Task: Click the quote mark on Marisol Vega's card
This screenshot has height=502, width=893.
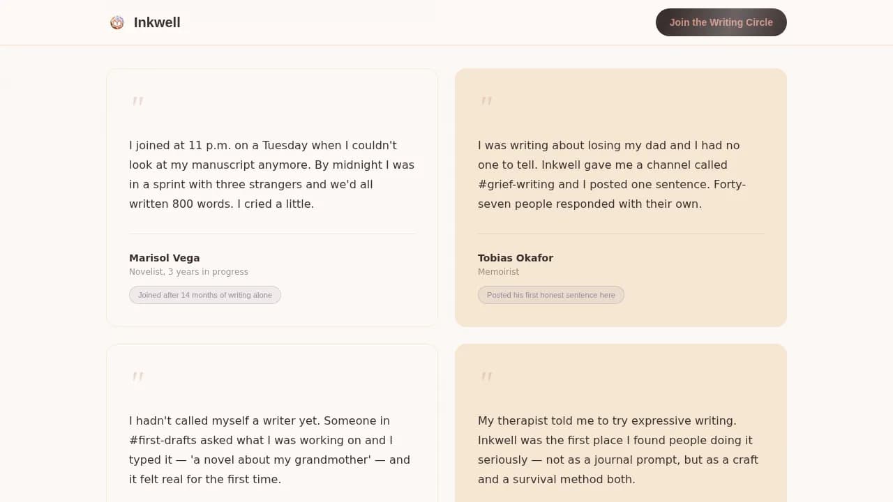Action: point(137,102)
